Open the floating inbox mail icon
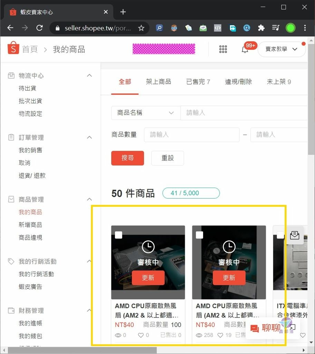 (x=295, y=235)
